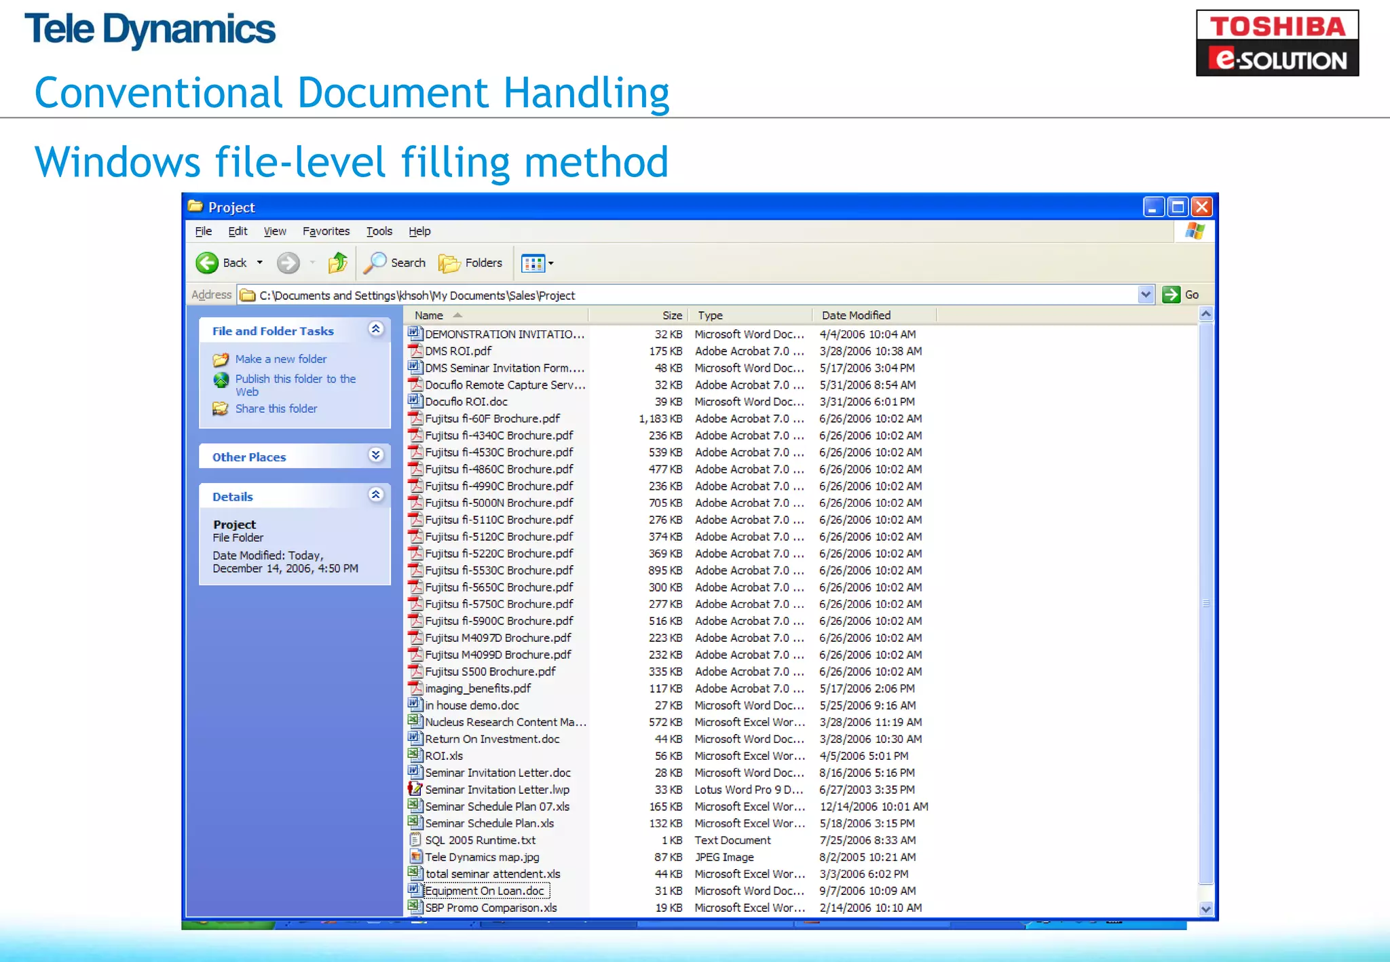Select Seminar Schedule Plan.xls
Image resolution: width=1390 pixels, height=962 pixels.
[489, 823]
